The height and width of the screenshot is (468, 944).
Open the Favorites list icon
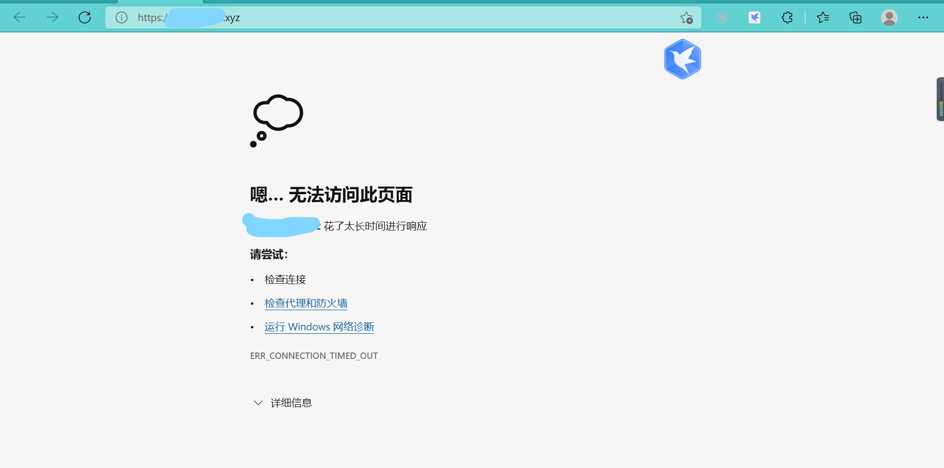tap(823, 18)
